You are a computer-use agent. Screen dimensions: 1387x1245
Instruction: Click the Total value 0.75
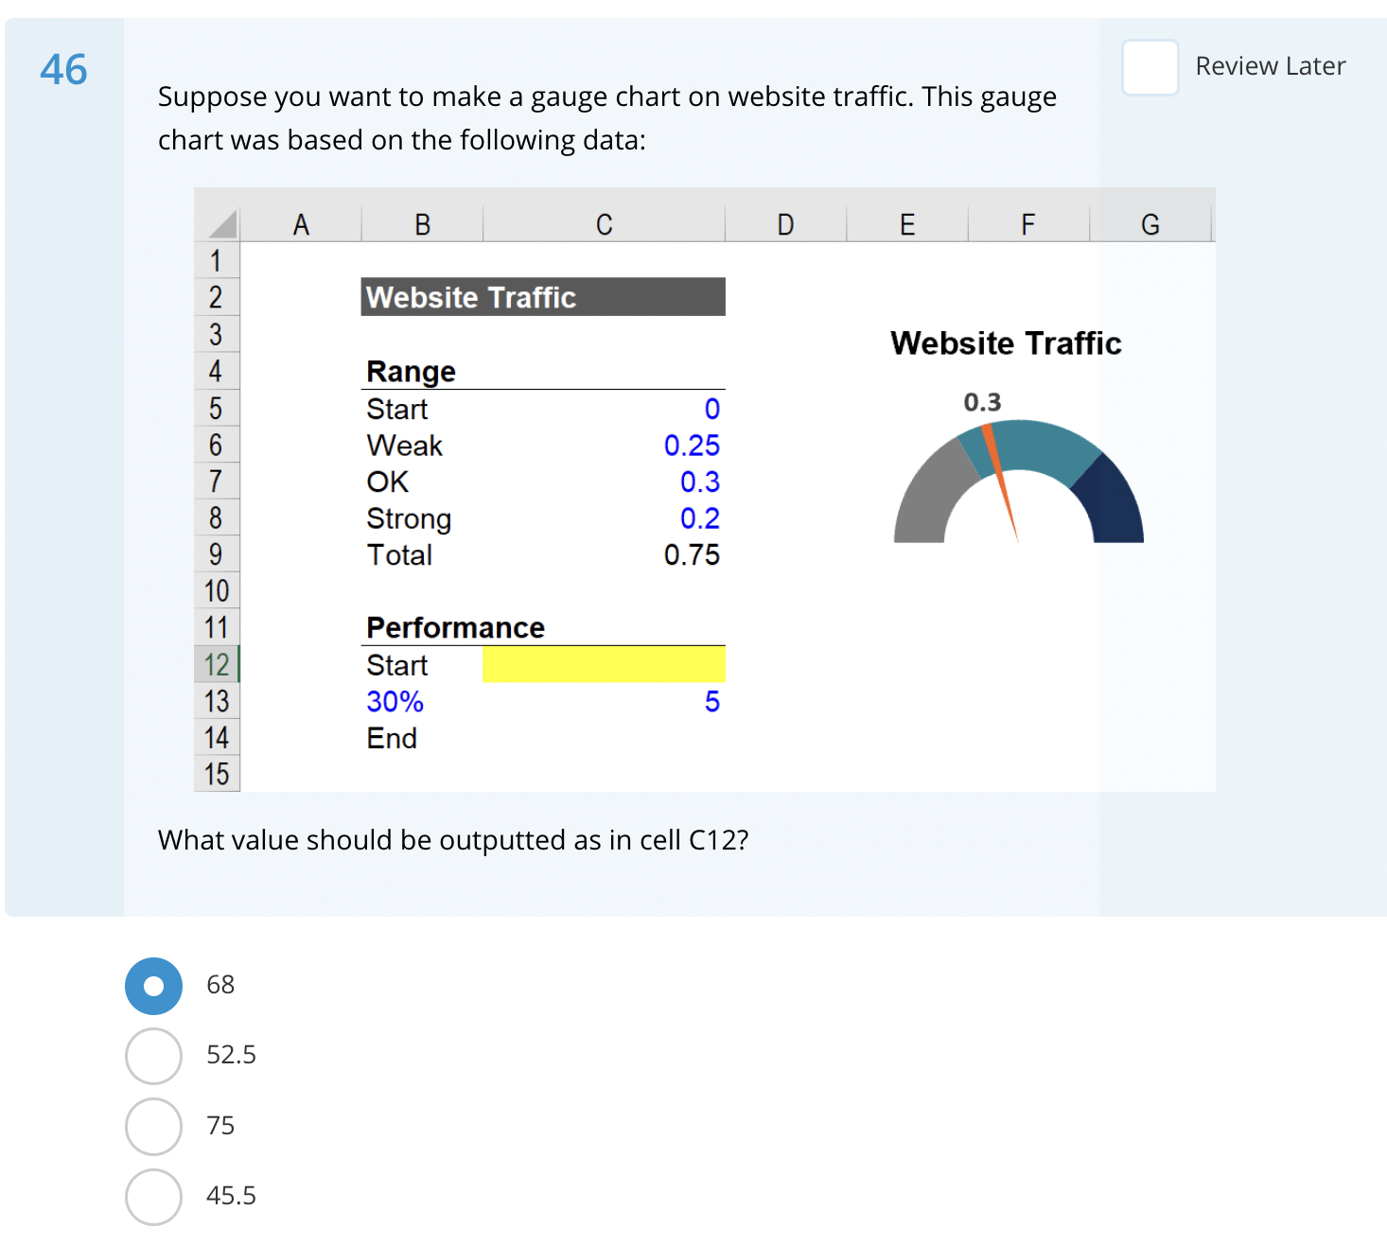692,555
